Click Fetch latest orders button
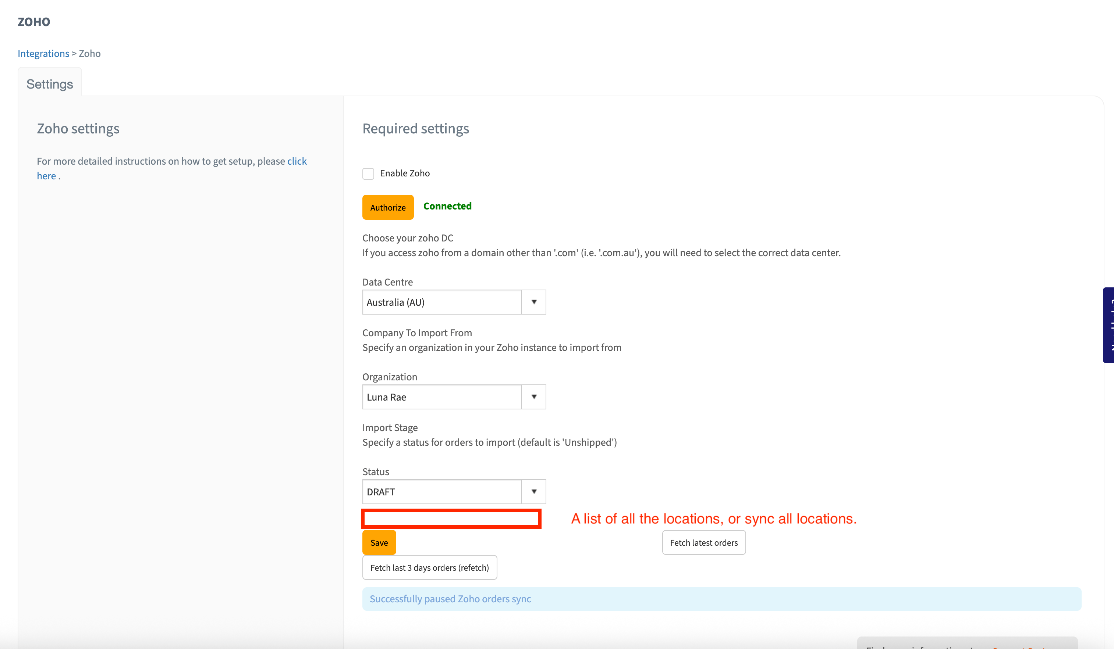Viewport: 1114px width, 649px height. pos(704,542)
